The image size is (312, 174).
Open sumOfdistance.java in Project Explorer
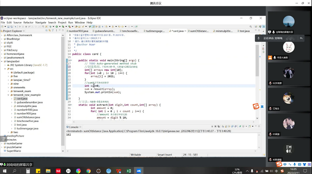tap(28, 117)
